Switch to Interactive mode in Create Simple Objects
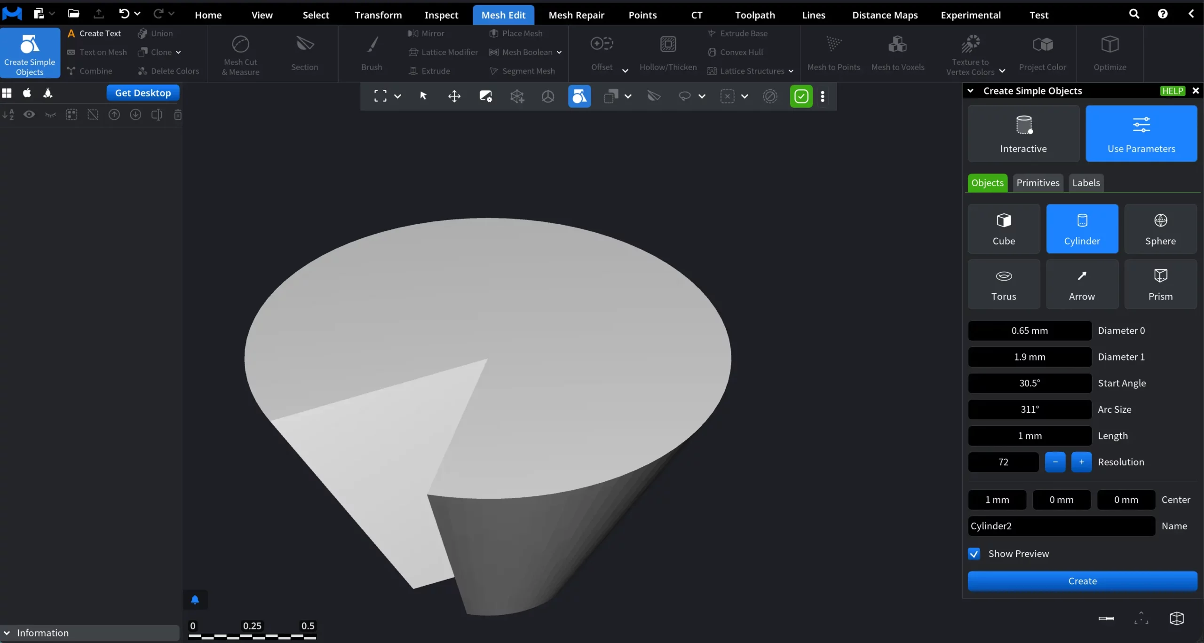 tap(1023, 133)
